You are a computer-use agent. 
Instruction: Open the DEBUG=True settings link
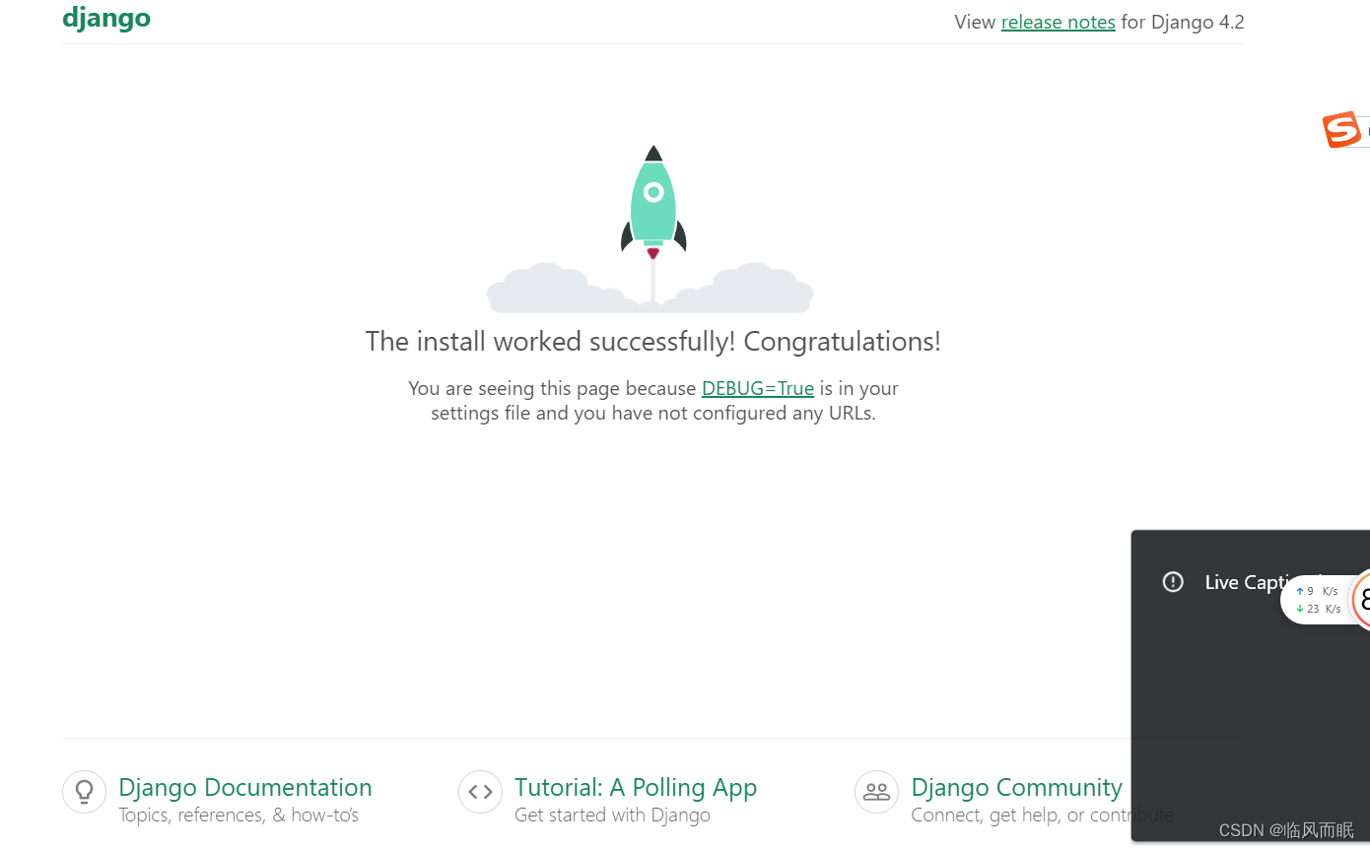pyautogui.click(x=757, y=388)
